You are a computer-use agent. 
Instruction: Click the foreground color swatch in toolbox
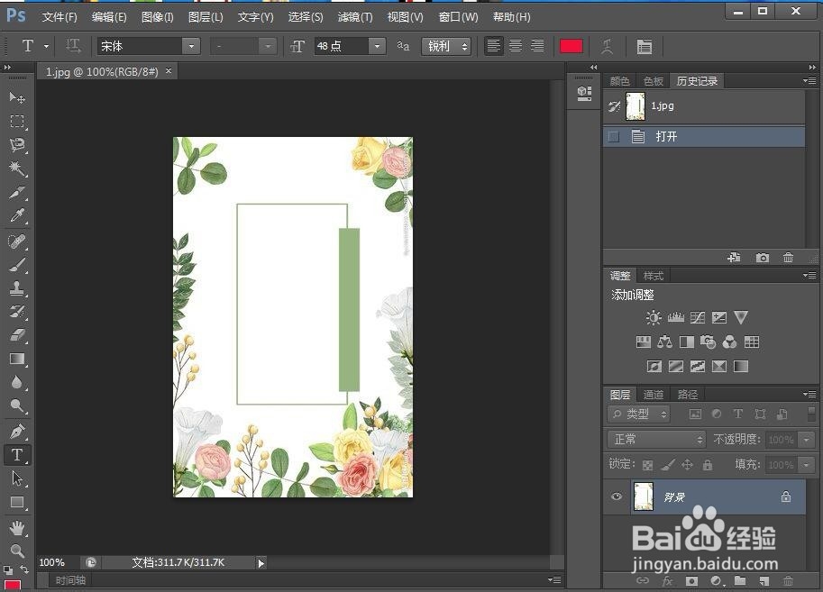[x=12, y=586]
